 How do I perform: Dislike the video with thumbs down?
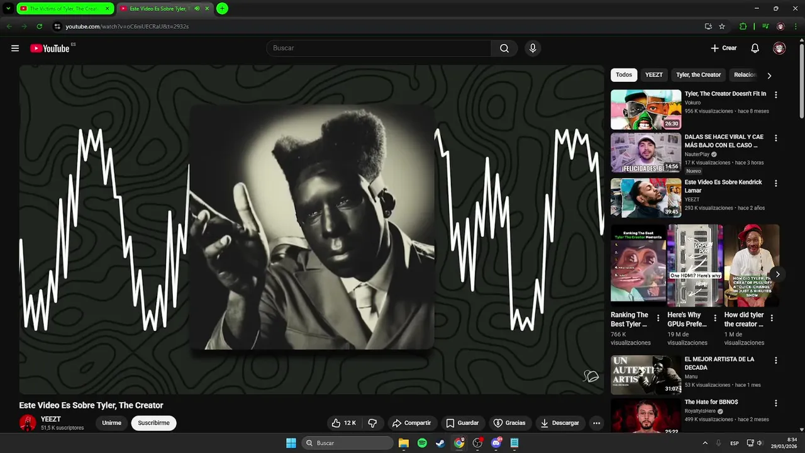click(x=372, y=423)
